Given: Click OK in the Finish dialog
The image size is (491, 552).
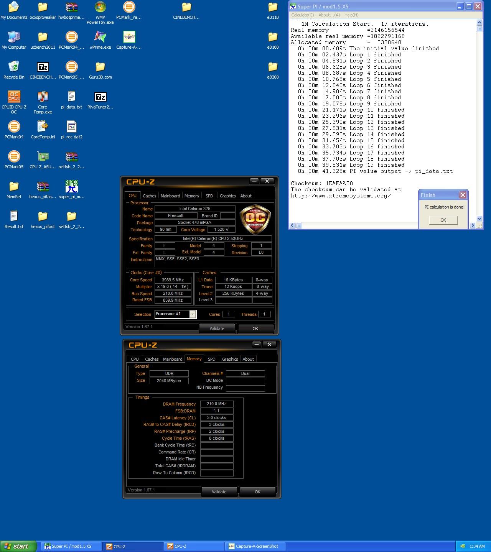Looking at the screenshot, I should [x=443, y=220].
